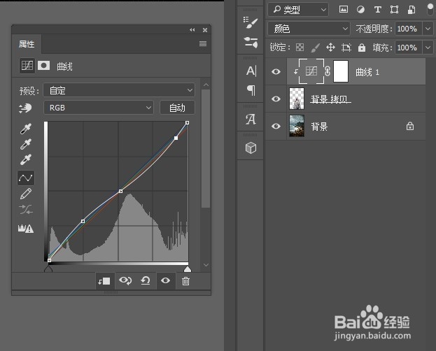Select the 背景 拷贝 layer thumbnail

297,99
